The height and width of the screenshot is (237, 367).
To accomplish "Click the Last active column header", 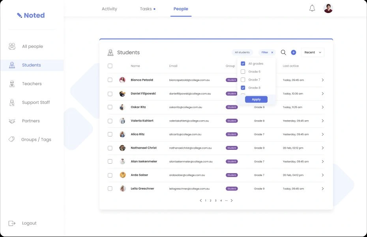I will [x=291, y=66].
